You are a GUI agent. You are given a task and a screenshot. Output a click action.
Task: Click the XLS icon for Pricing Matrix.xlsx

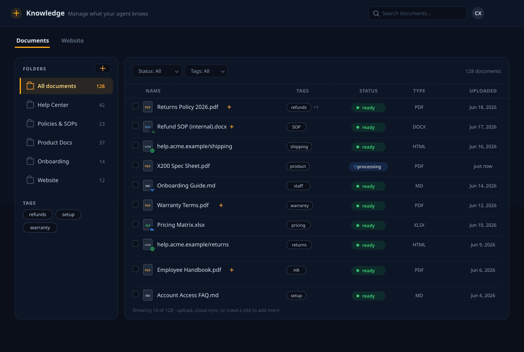pyautogui.click(x=148, y=225)
